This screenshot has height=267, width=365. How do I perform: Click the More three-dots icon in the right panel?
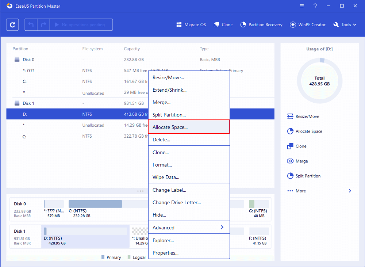coord(290,191)
